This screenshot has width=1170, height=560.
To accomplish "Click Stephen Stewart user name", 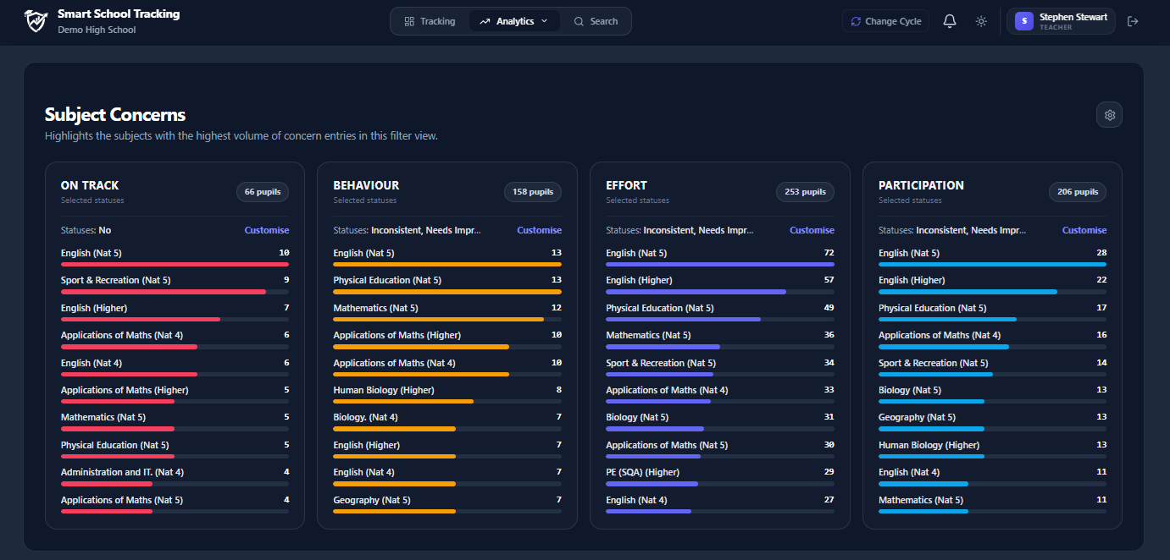I will [x=1073, y=17].
